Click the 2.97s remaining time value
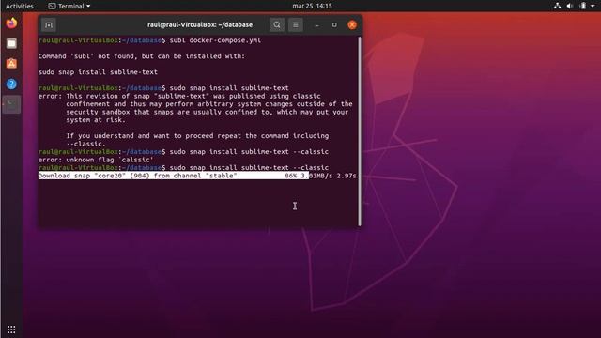Viewport: 601px width, 338px height. click(347, 176)
